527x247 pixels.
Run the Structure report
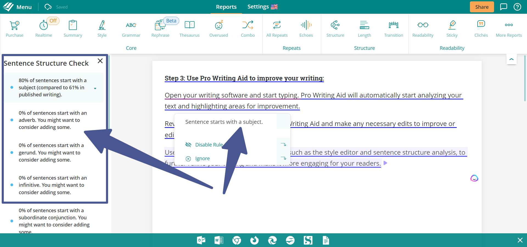(x=335, y=29)
